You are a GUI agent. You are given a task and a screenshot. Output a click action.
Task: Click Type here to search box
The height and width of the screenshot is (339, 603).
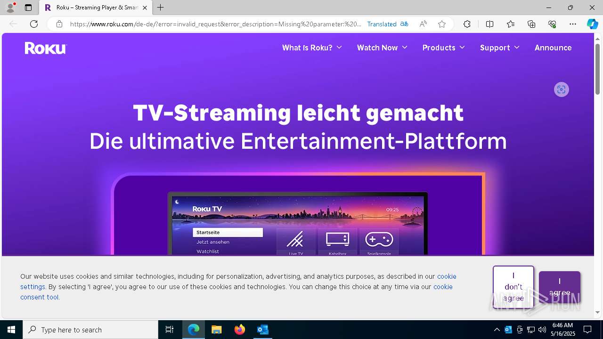coord(90,330)
